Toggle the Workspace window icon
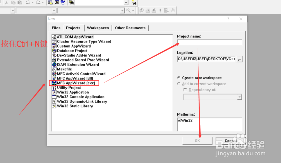Viewport: 281px width, 163px height. pyautogui.click(x=50, y=3)
